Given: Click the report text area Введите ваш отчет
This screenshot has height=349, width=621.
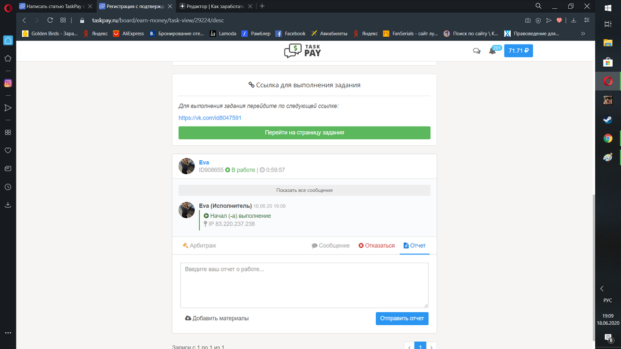Looking at the screenshot, I should click(304, 285).
